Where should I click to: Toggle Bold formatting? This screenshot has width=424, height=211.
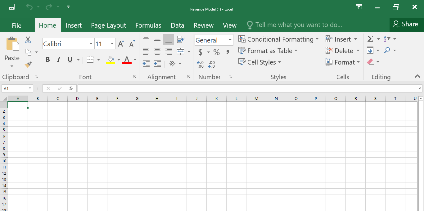point(48,60)
